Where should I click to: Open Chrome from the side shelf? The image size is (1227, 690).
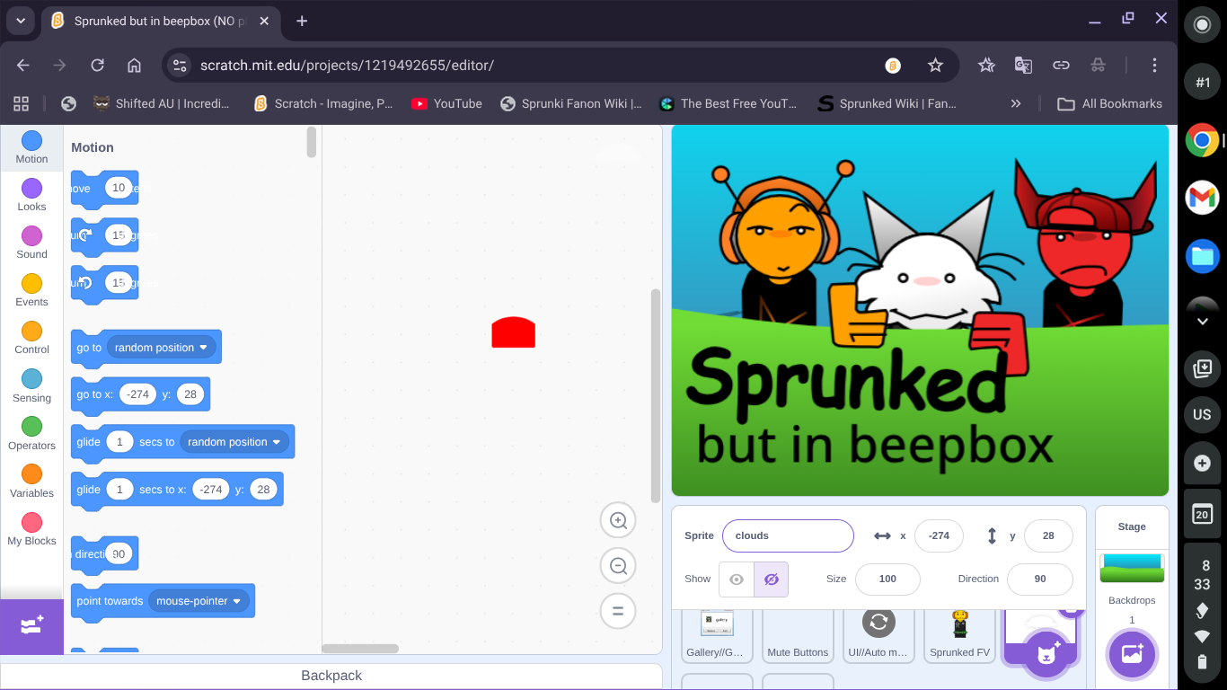pyautogui.click(x=1202, y=140)
